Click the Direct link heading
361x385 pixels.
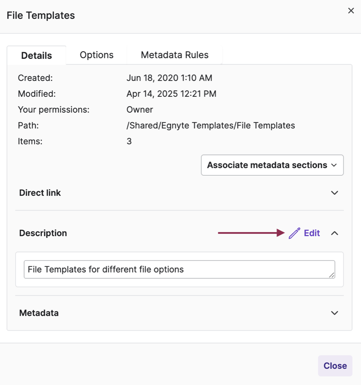pyautogui.click(x=40, y=193)
